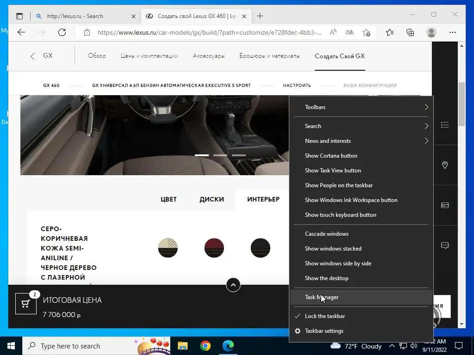Screen dimensions: 474x355
Task: Toggle Show People on the taskbar
Action: pyautogui.click(x=361, y=185)
